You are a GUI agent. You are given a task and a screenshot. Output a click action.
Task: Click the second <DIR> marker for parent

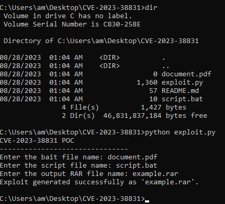(x=110, y=66)
